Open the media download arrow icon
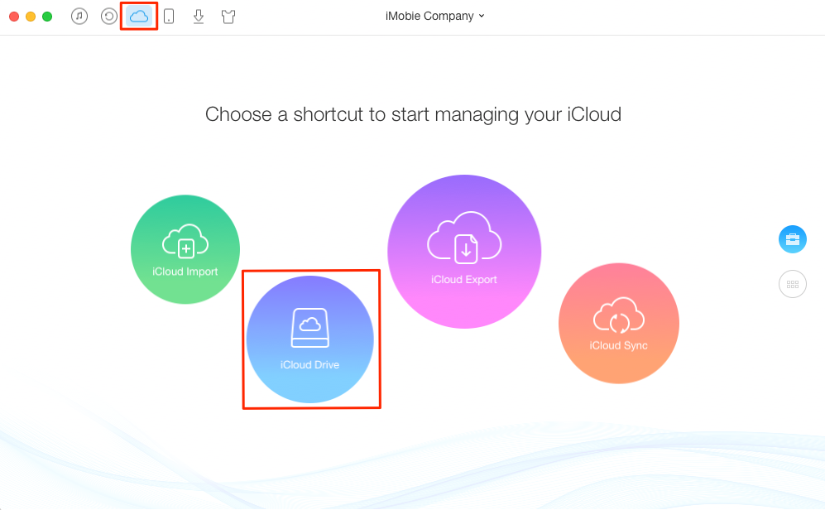Screen dimensions: 825x510 point(199,17)
